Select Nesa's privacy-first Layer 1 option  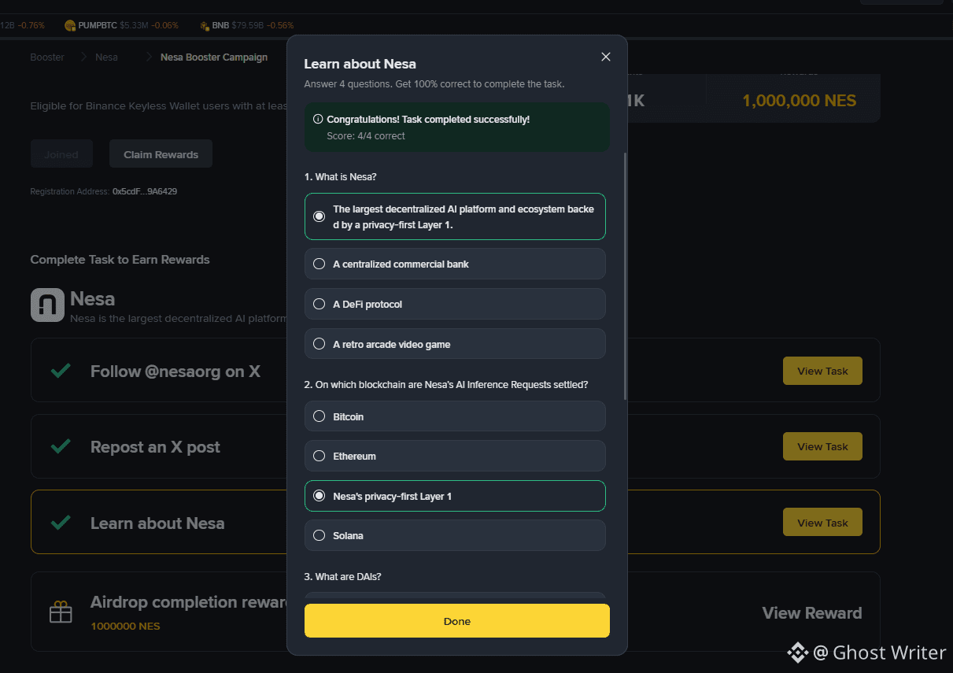[455, 496]
